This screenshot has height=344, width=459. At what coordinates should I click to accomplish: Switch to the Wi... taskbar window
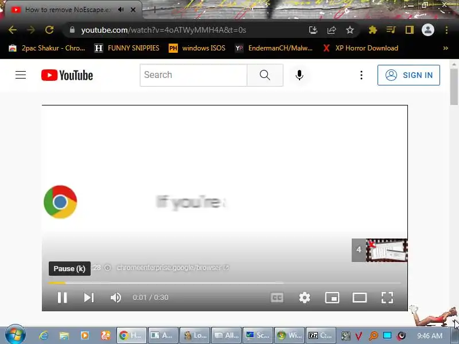(289, 335)
